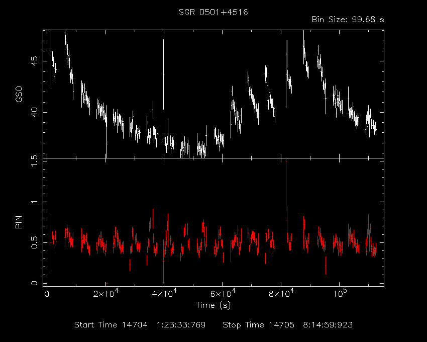
Task: Click the 0 tick label on time axis
Action: (47, 294)
